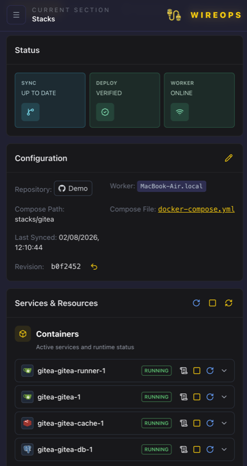This screenshot has height=466, width=247.
Task: Click the RUNNING badge of gitea-gitea-db-1
Action: point(156,449)
